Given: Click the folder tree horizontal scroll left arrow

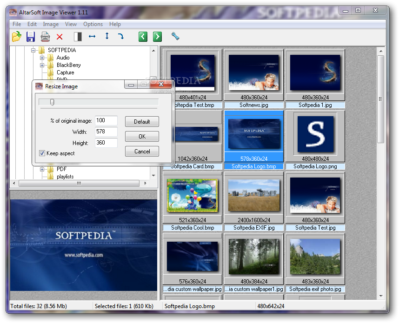Looking at the screenshot, I should coord(14,183).
